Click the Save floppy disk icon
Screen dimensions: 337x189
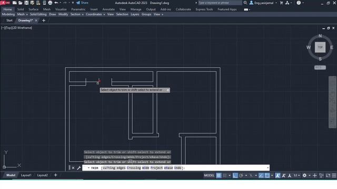(26, 3)
